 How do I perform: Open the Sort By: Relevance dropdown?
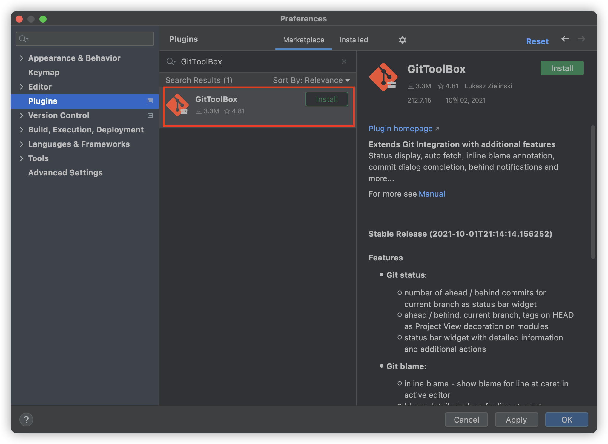tap(311, 80)
